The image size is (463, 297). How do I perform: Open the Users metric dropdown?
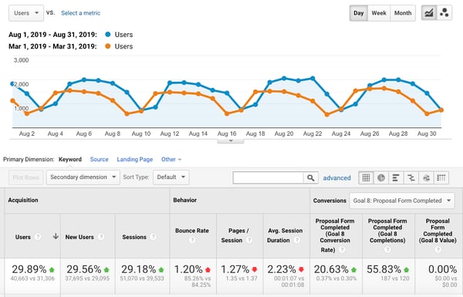click(x=26, y=13)
